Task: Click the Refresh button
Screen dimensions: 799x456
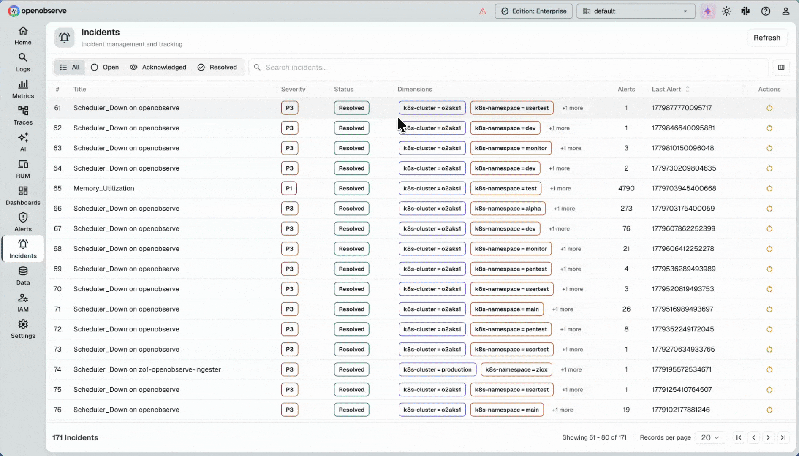Action: [x=767, y=38]
